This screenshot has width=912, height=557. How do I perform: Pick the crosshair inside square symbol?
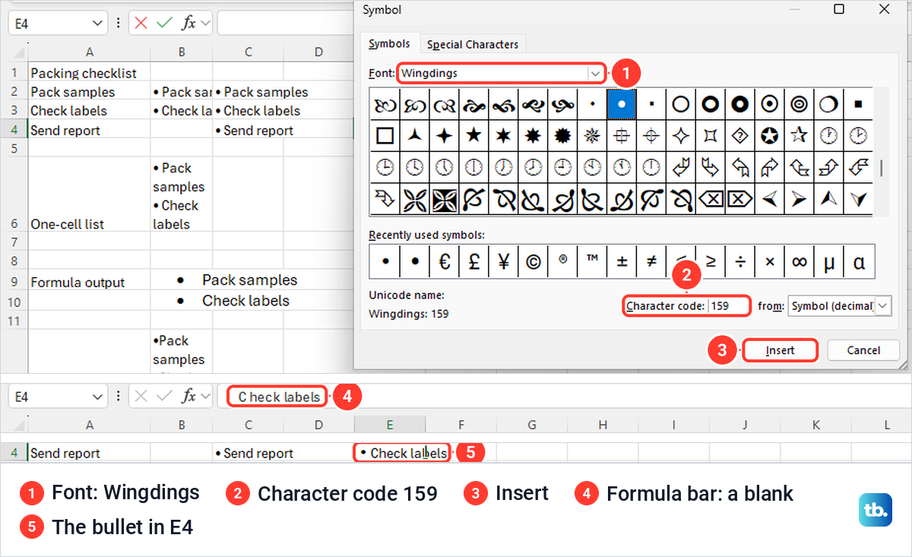[622, 135]
